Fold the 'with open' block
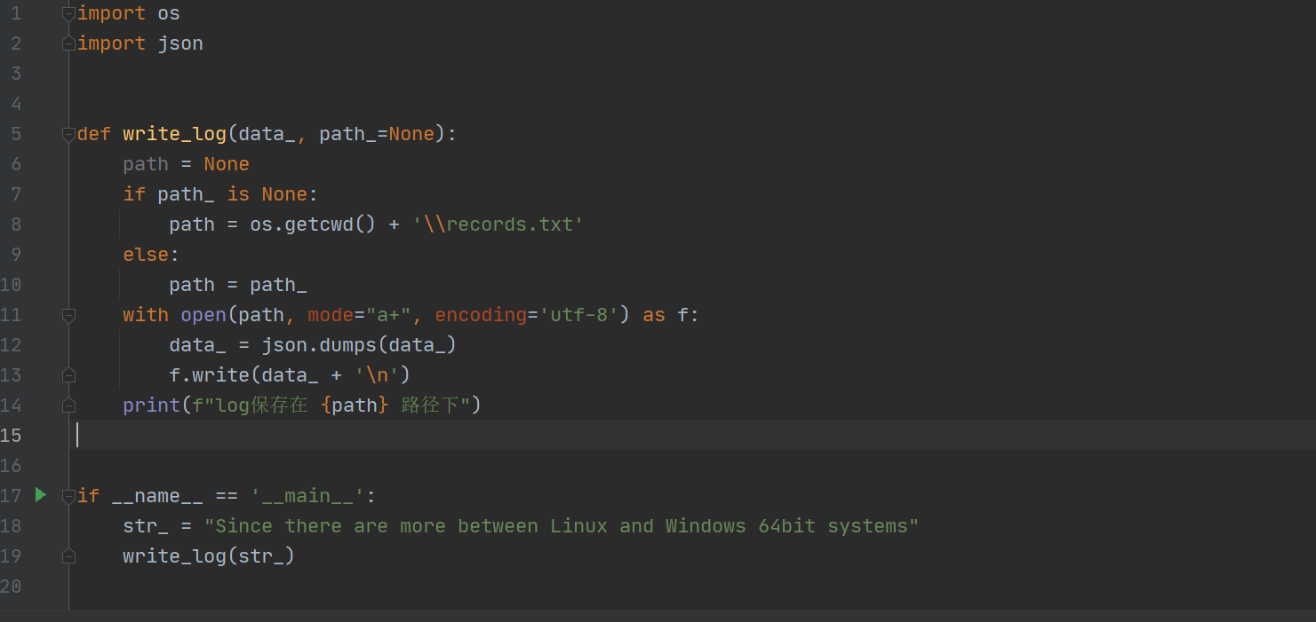 coord(68,315)
